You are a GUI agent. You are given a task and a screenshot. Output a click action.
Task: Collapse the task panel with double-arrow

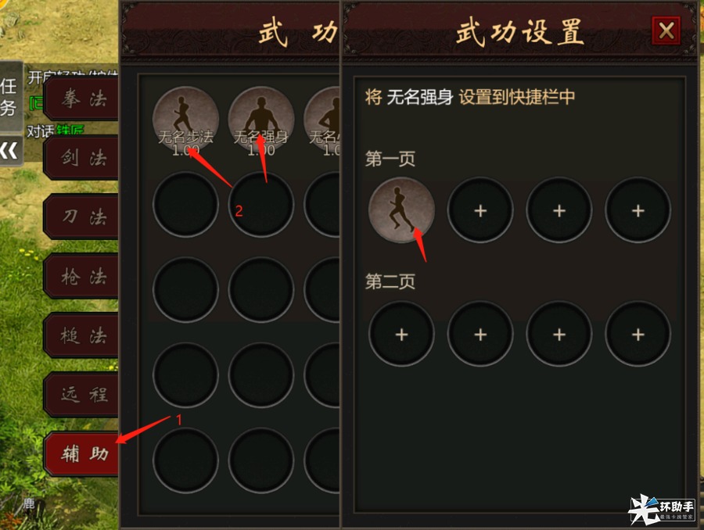tap(10, 151)
